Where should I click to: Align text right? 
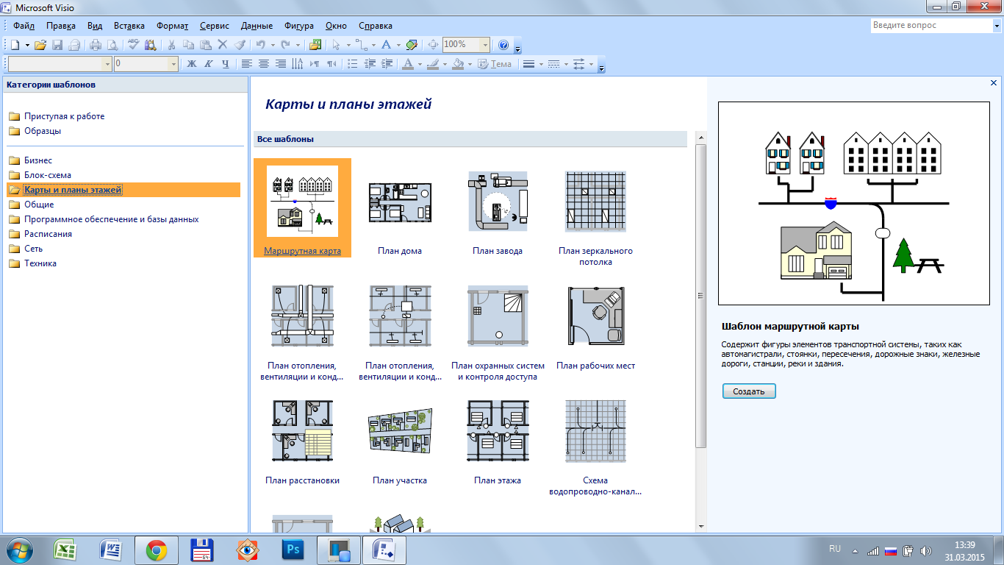(x=281, y=64)
